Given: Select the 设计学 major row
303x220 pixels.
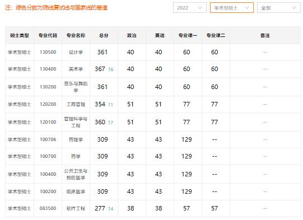Looking at the screenshot, I should [x=153, y=52].
